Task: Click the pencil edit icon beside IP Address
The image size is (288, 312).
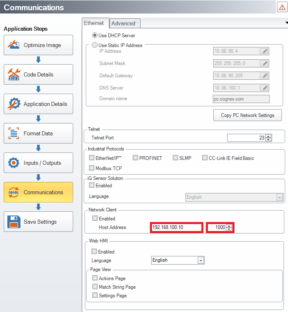Action: tap(265, 51)
